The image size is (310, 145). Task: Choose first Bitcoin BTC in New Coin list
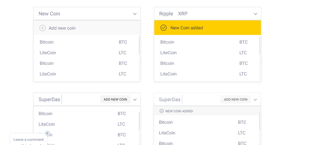point(83,42)
